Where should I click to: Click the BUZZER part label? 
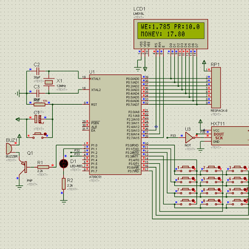12,156
